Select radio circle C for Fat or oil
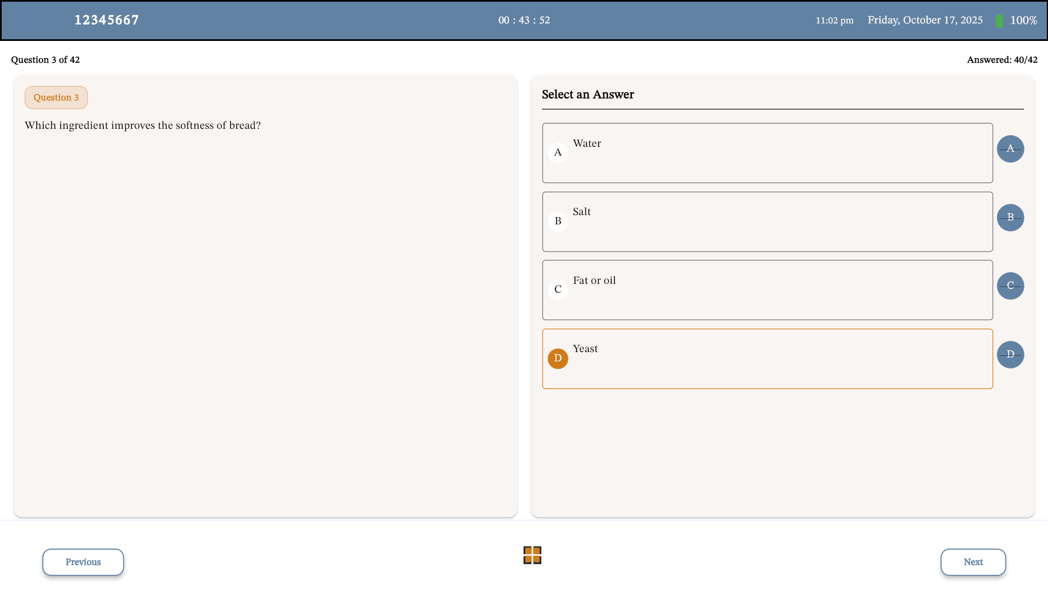The height and width of the screenshot is (589, 1048). click(558, 290)
